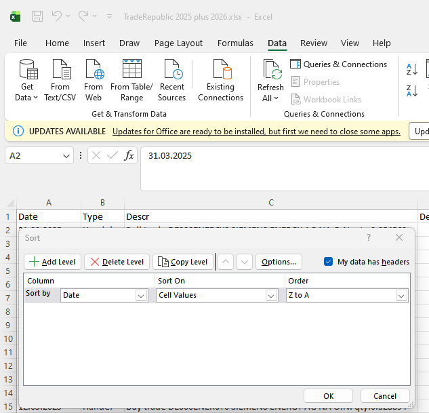Click the Get Data icon
Viewport: 429px width, 413px height.
point(27,71)
